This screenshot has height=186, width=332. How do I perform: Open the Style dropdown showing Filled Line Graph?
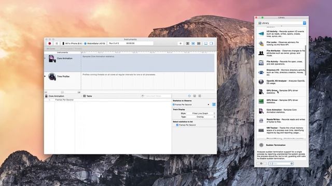pos(201,114)
